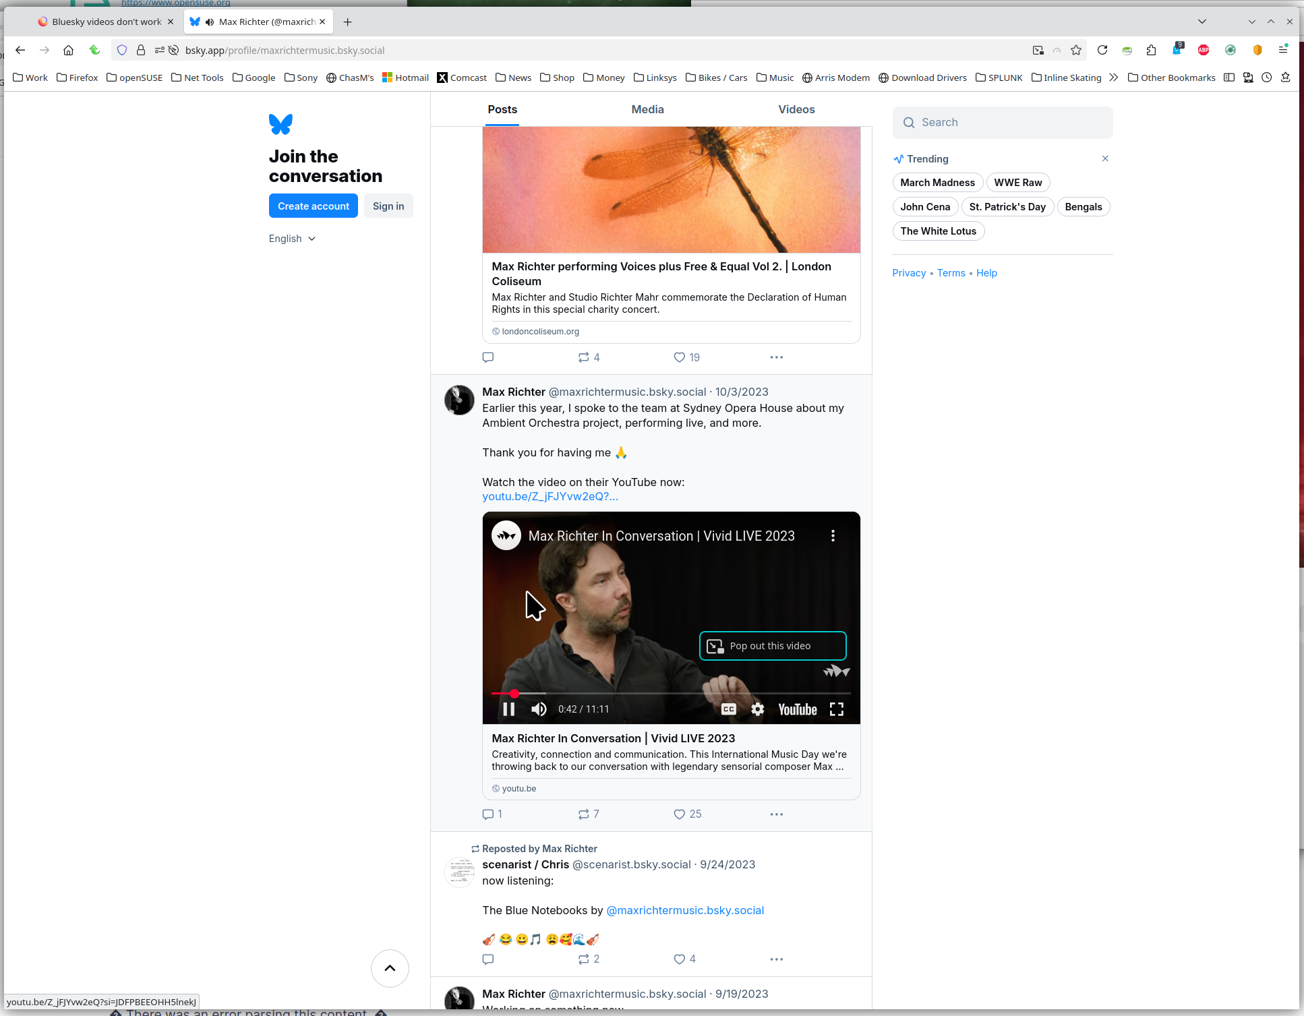
Task: Switch to the Media tab
Action: (647, 109)
